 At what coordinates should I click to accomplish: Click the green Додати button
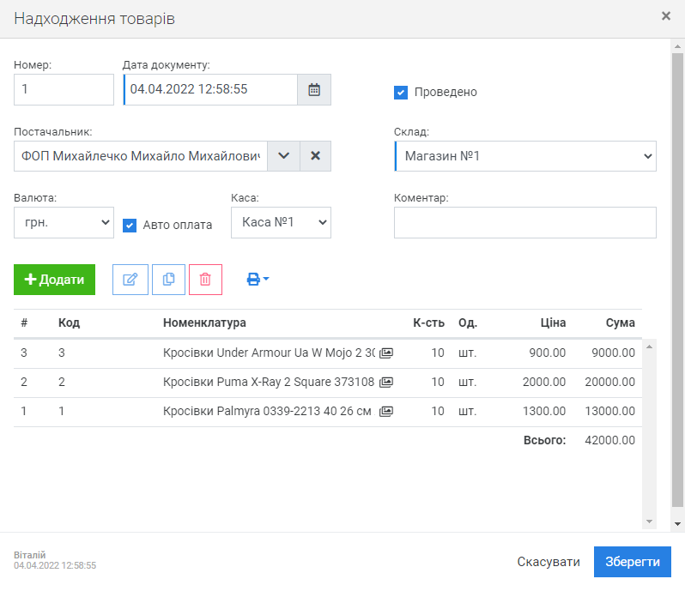coord(54,280)
